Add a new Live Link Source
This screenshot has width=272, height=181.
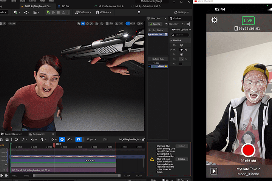click(x=155, y=24)
